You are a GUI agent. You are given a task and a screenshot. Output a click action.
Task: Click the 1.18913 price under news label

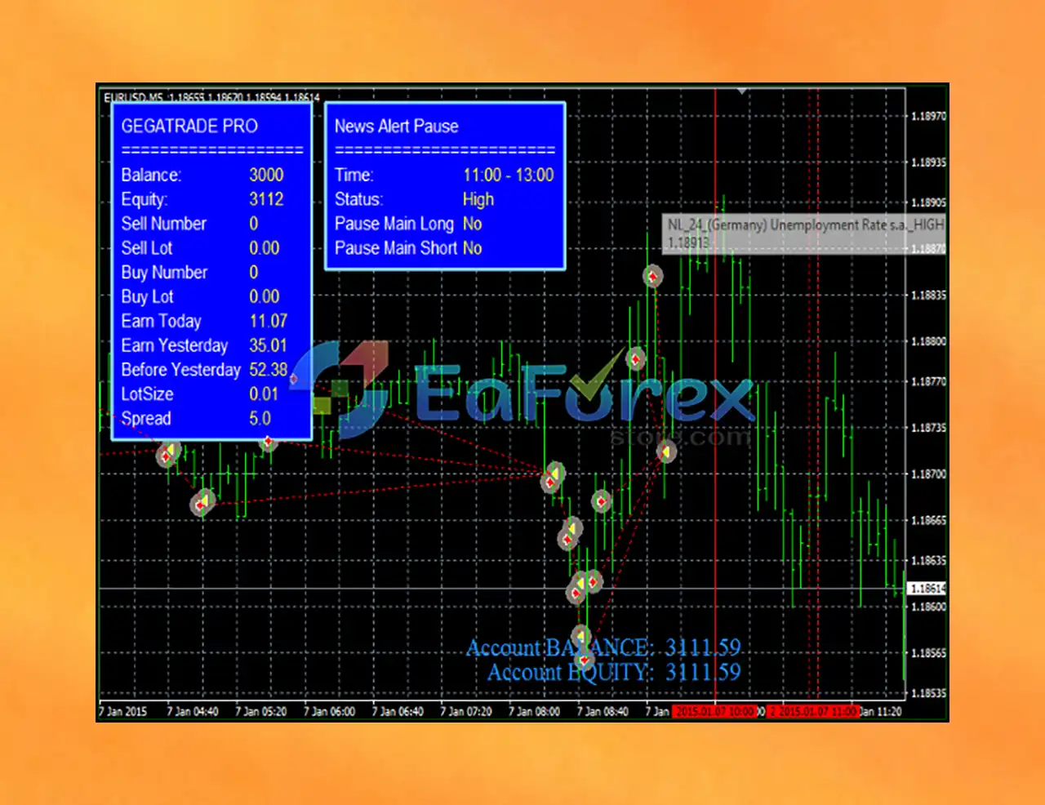click(x=688, y=242)
